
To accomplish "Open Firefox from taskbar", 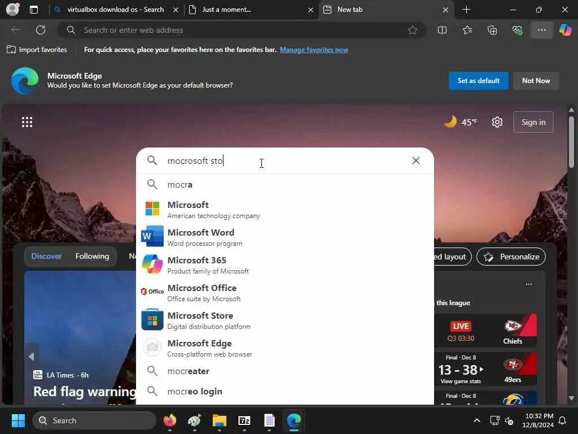I will click(169, 420).
